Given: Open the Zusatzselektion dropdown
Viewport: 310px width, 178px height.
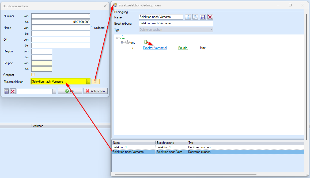Looking at the screenshot, I should [x=88, y=81].
